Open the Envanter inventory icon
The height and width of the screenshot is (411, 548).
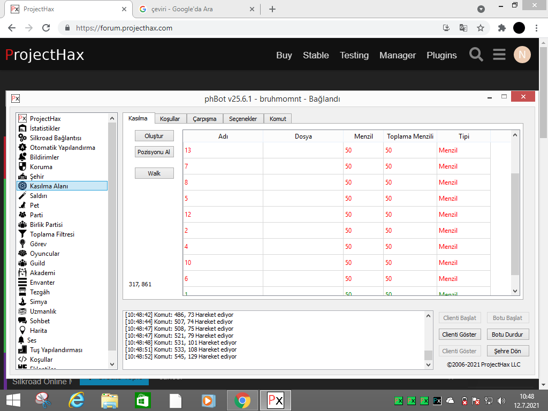(x=22, y=283)
